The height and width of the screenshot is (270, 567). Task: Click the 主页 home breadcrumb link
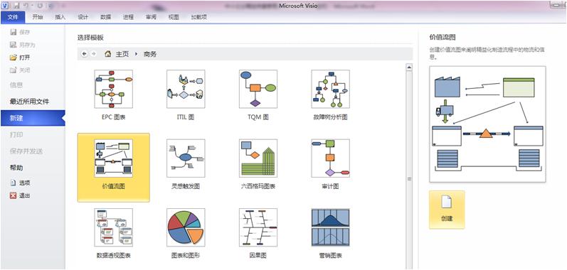coord(122,54)
